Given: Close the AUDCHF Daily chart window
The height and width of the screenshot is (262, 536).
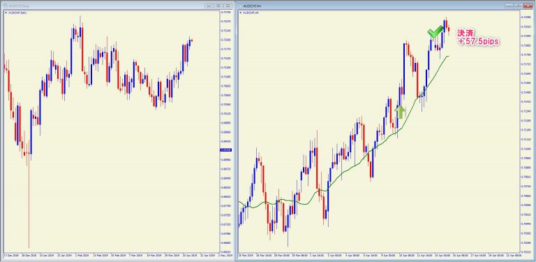Looking at the screenshot, I should (228, 6).
